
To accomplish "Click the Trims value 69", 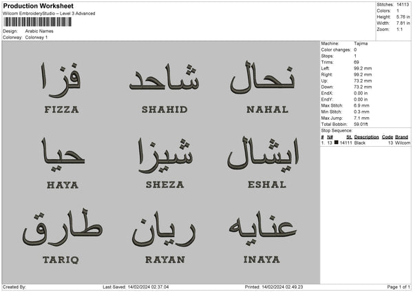I will click(357, 62).
